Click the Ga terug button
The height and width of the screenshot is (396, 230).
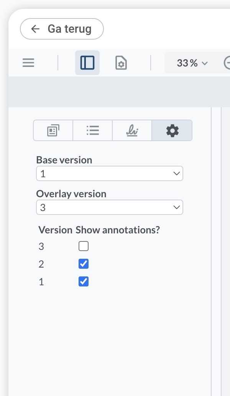coord(62,29)
